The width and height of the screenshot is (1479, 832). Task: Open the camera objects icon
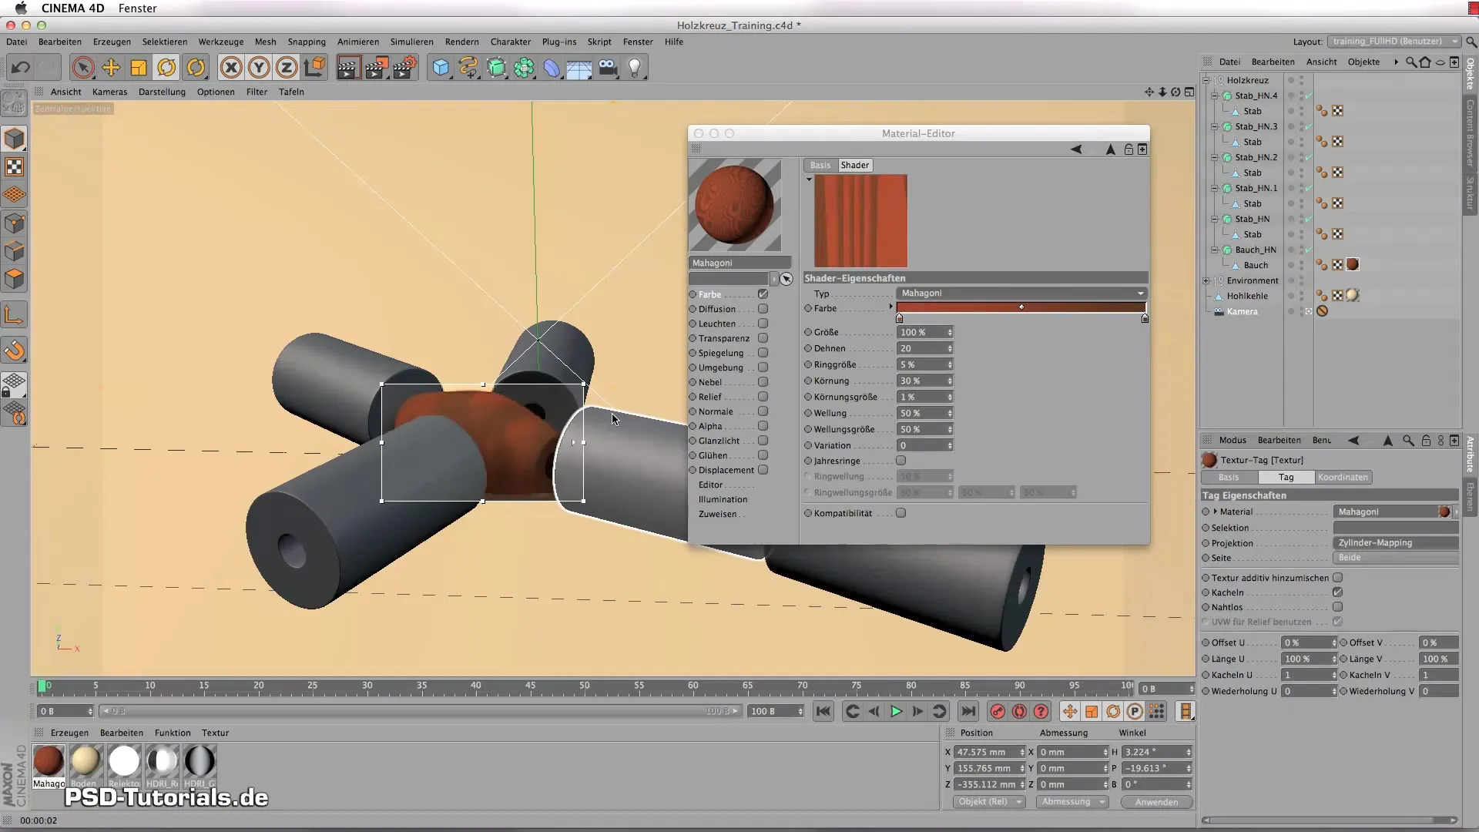coord(608,68)
